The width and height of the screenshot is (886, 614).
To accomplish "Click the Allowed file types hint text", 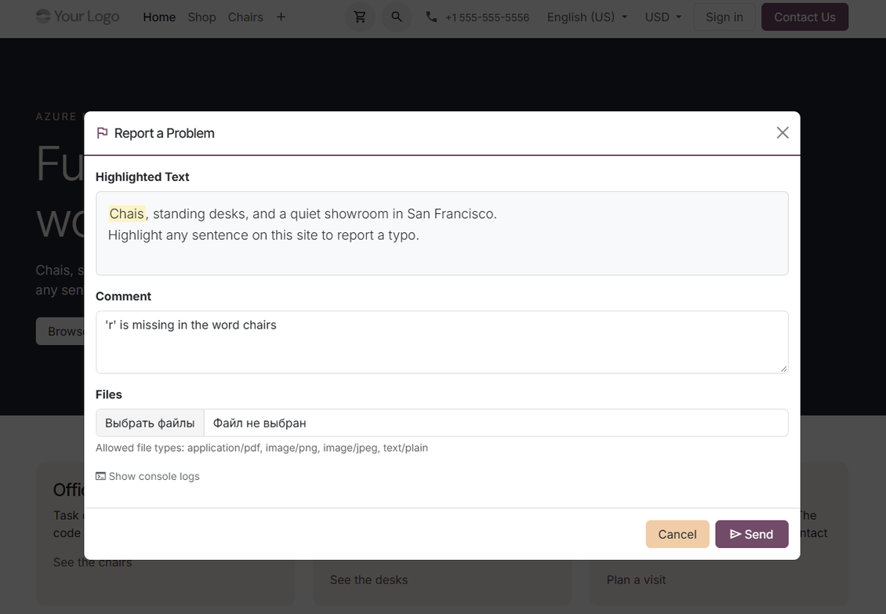I will tap(262, 448).
